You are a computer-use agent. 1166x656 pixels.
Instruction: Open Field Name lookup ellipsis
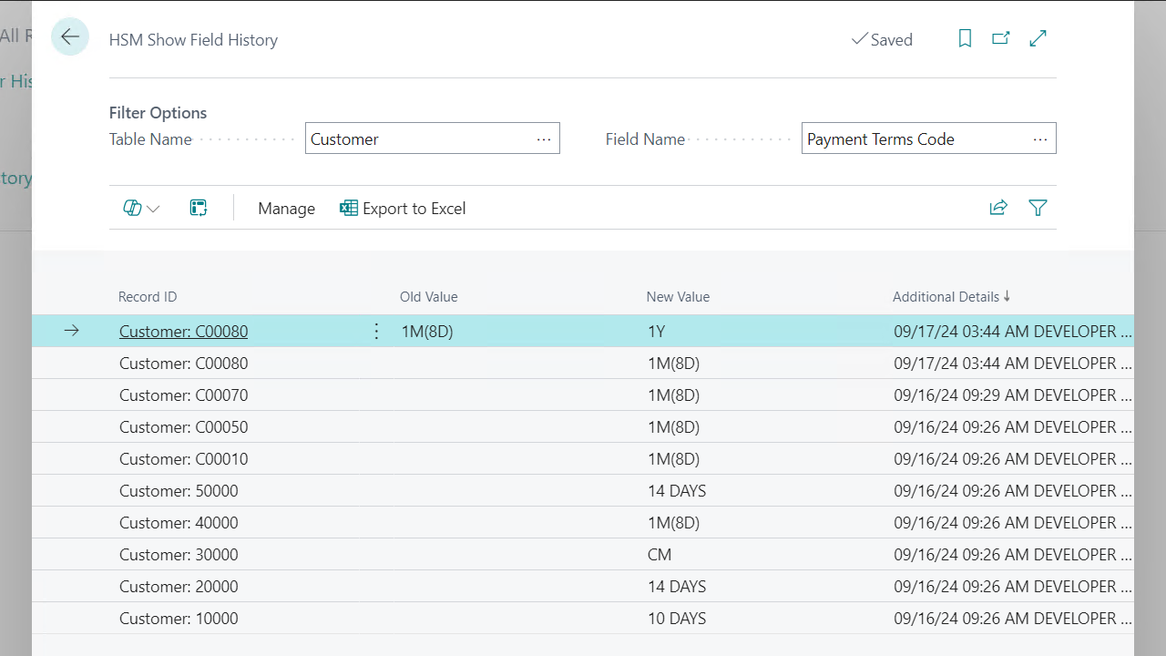coord(1040,139)
